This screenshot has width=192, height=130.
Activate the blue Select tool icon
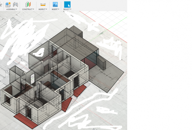(67, 4)
